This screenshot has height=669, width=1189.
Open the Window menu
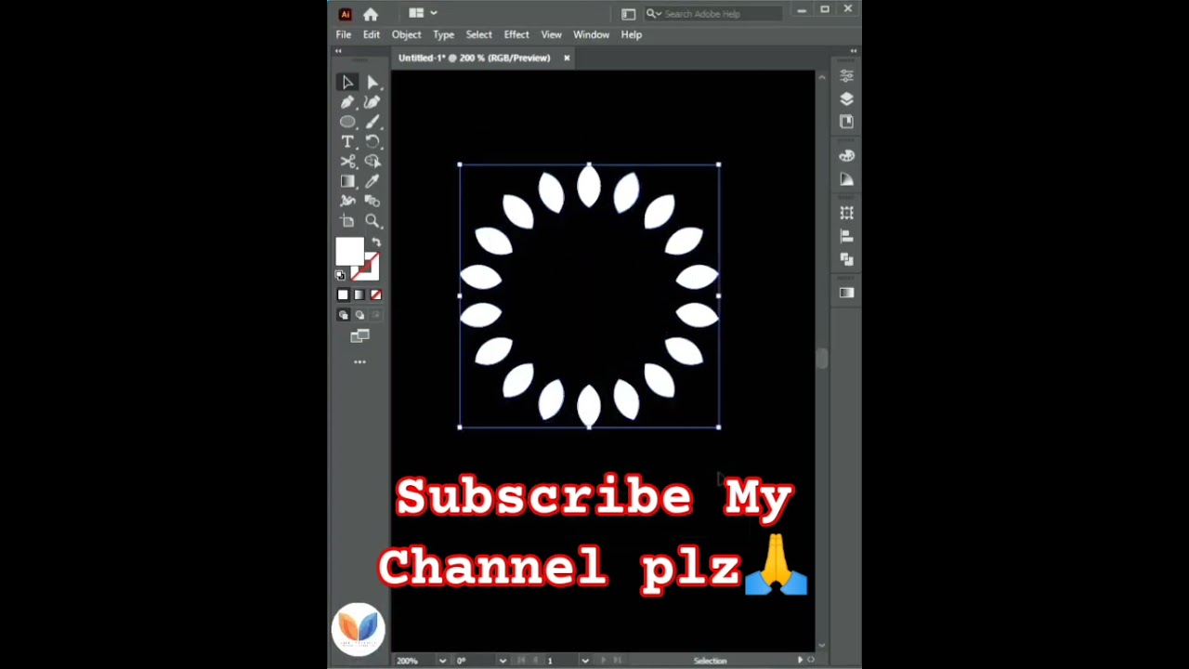(591, 34)
